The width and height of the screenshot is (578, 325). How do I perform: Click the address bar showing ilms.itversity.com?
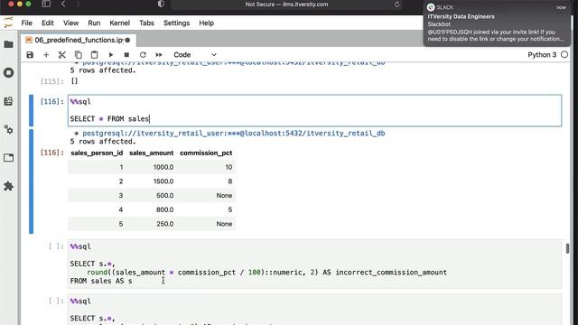coord(287,5)
